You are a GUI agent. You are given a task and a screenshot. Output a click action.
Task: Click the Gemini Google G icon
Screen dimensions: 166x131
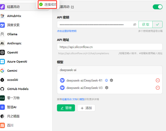(2, 71)
